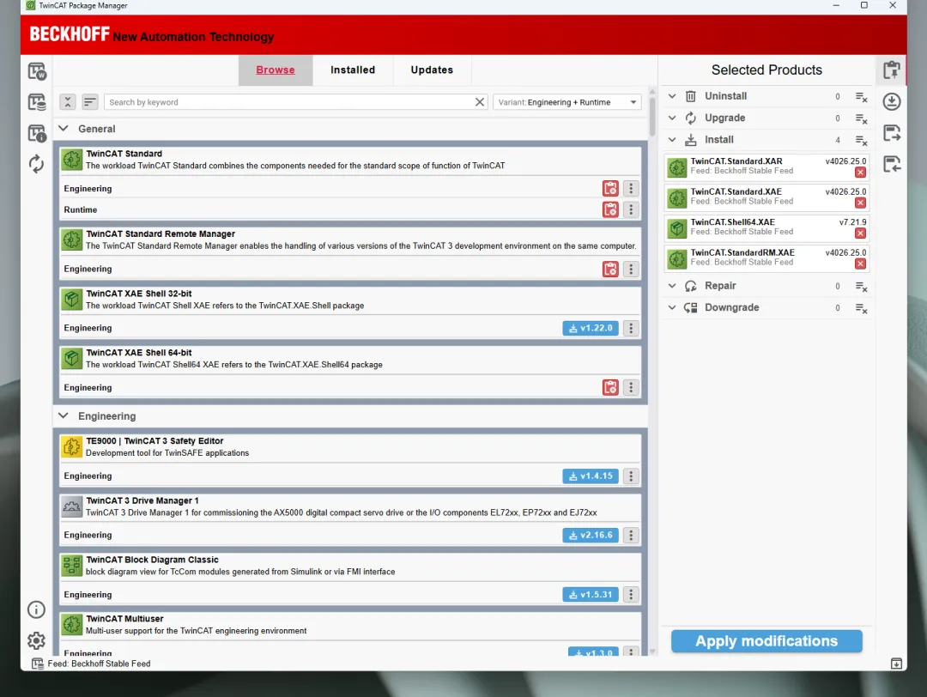
Task: Install TwinCAT Block Diagram Classic v1.5.31
Action: click(x=590, y=594)
